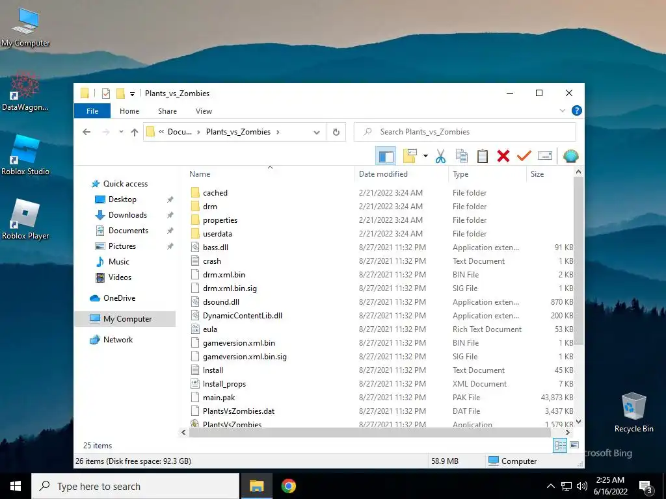666x499 pixels.
Task: Sort by the Size column header
Action: pos(537,174)
